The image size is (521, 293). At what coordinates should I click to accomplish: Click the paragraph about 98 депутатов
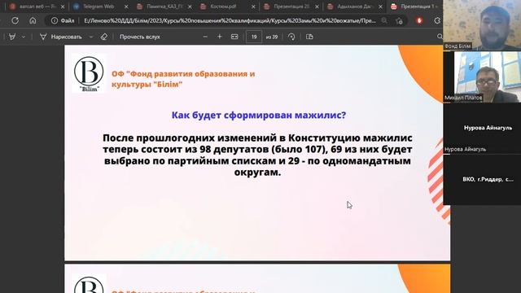(257, 155)
